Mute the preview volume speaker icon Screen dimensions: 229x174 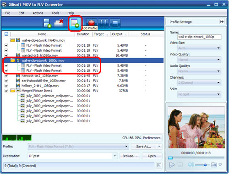191,164
